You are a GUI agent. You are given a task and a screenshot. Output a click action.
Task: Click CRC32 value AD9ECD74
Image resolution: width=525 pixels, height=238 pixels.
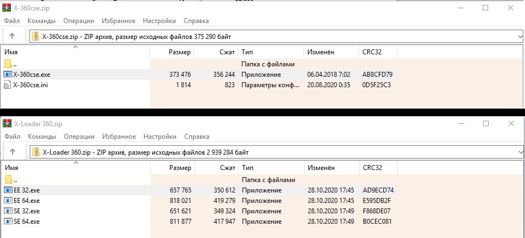pyautogui.click(x=378, y=190)
